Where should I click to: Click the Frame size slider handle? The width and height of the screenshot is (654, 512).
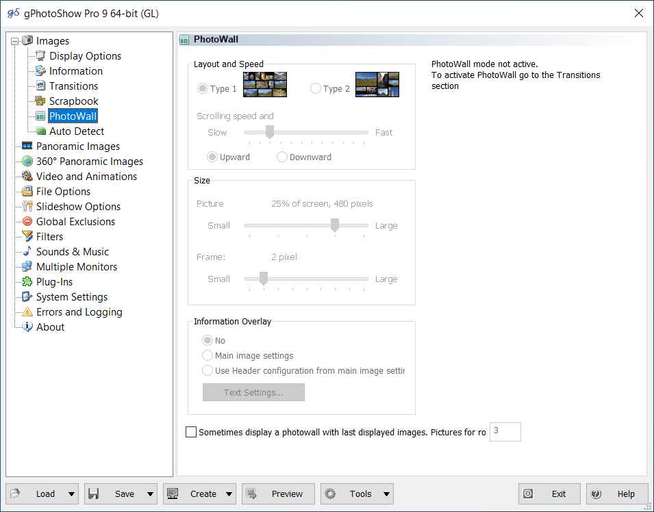[264, 279]
